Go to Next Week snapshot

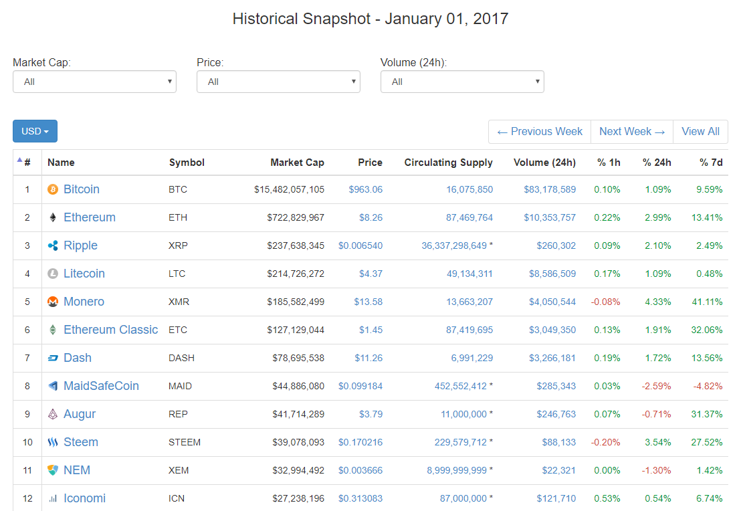click(632, 132)
